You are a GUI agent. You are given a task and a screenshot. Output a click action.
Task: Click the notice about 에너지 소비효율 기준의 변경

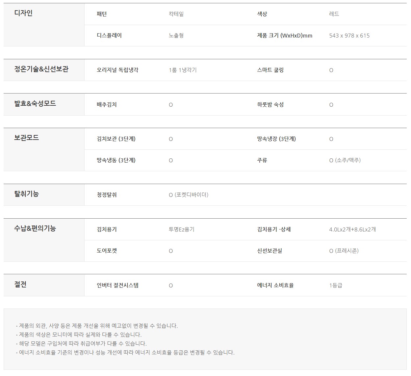125,353
